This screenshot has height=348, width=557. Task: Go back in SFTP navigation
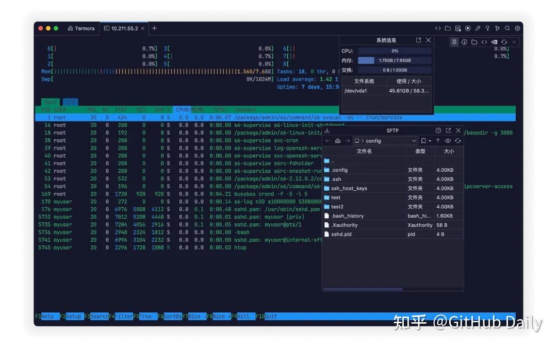point(328,141)
